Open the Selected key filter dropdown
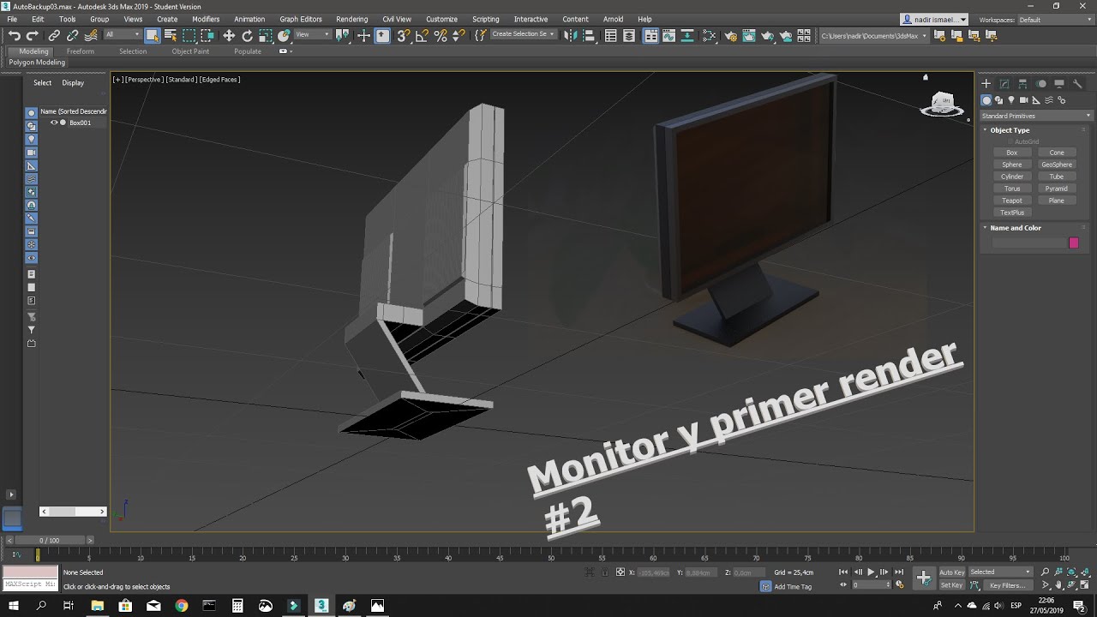 click(1000, 572)
